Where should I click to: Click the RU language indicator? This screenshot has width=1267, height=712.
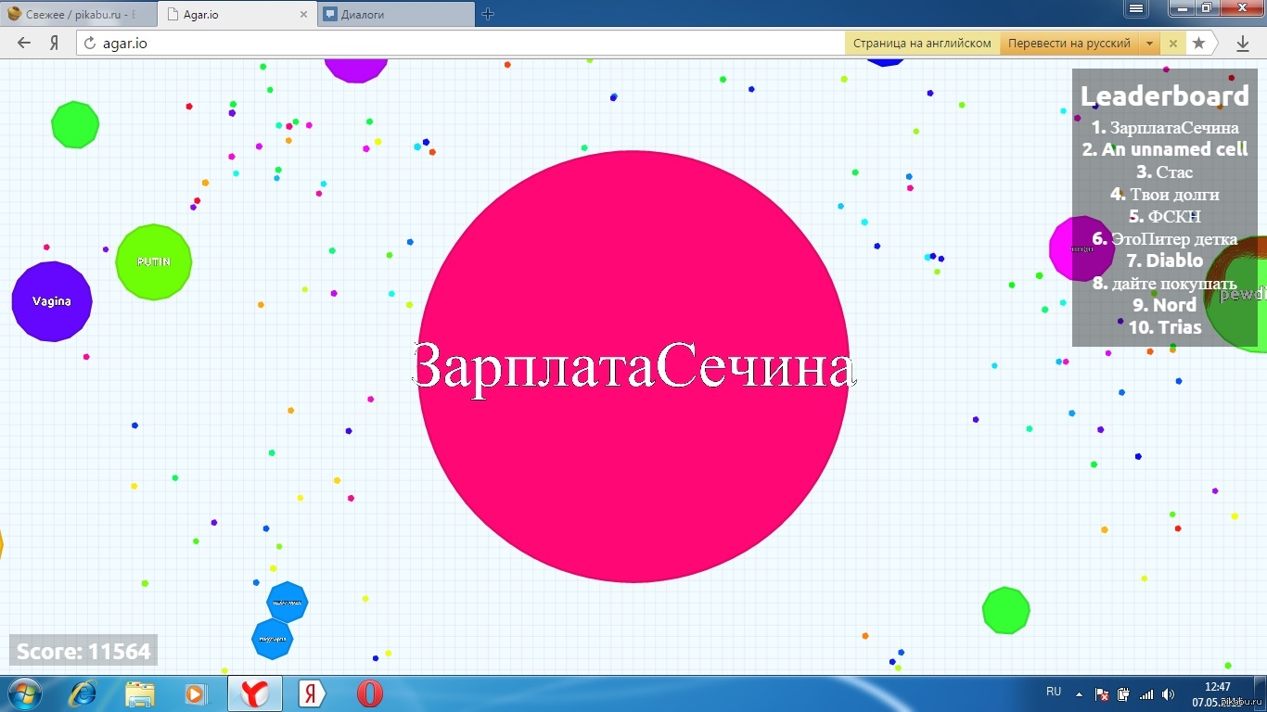tap(1054, 692)
